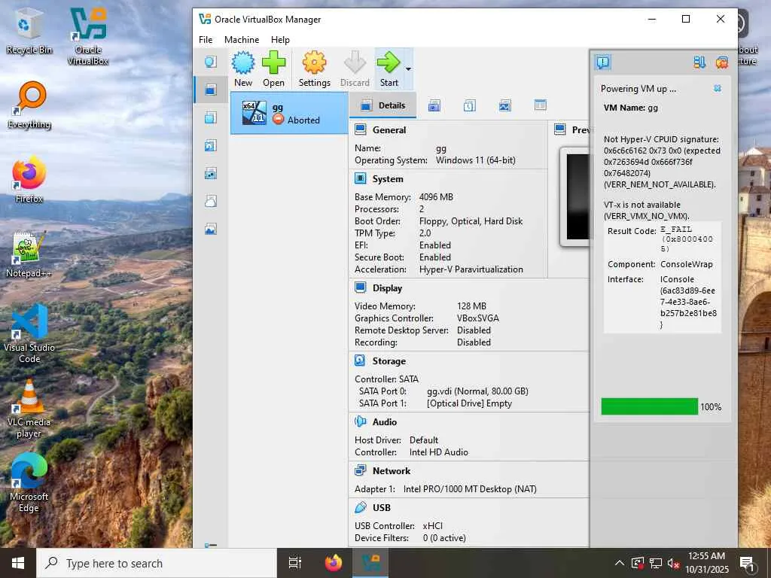771x578 pixels.
Task: Click the Display section header
Action: (387, 288)
